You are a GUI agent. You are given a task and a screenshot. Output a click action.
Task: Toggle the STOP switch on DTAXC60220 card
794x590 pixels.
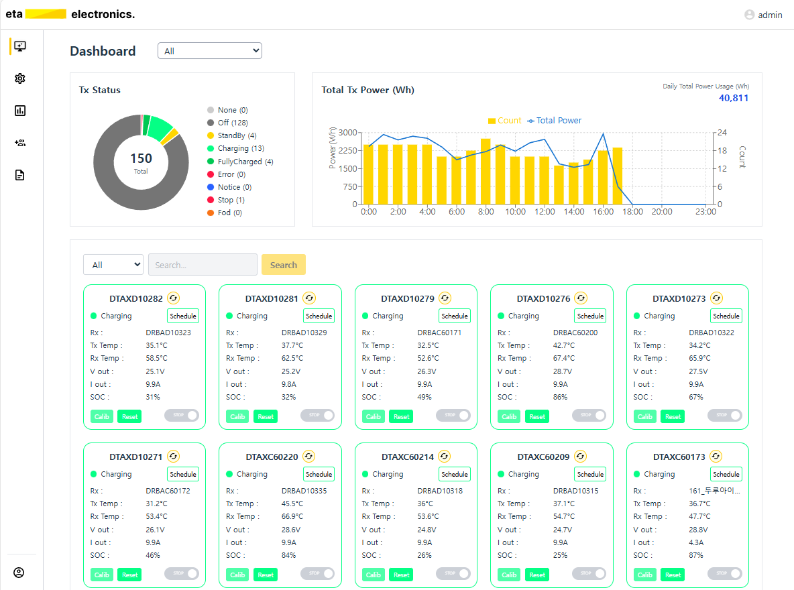(317, 574)
